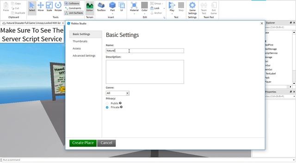Select the Public privacy option
Image resolution: width=296 pixels, height=166 pixels.
[107, 103]
